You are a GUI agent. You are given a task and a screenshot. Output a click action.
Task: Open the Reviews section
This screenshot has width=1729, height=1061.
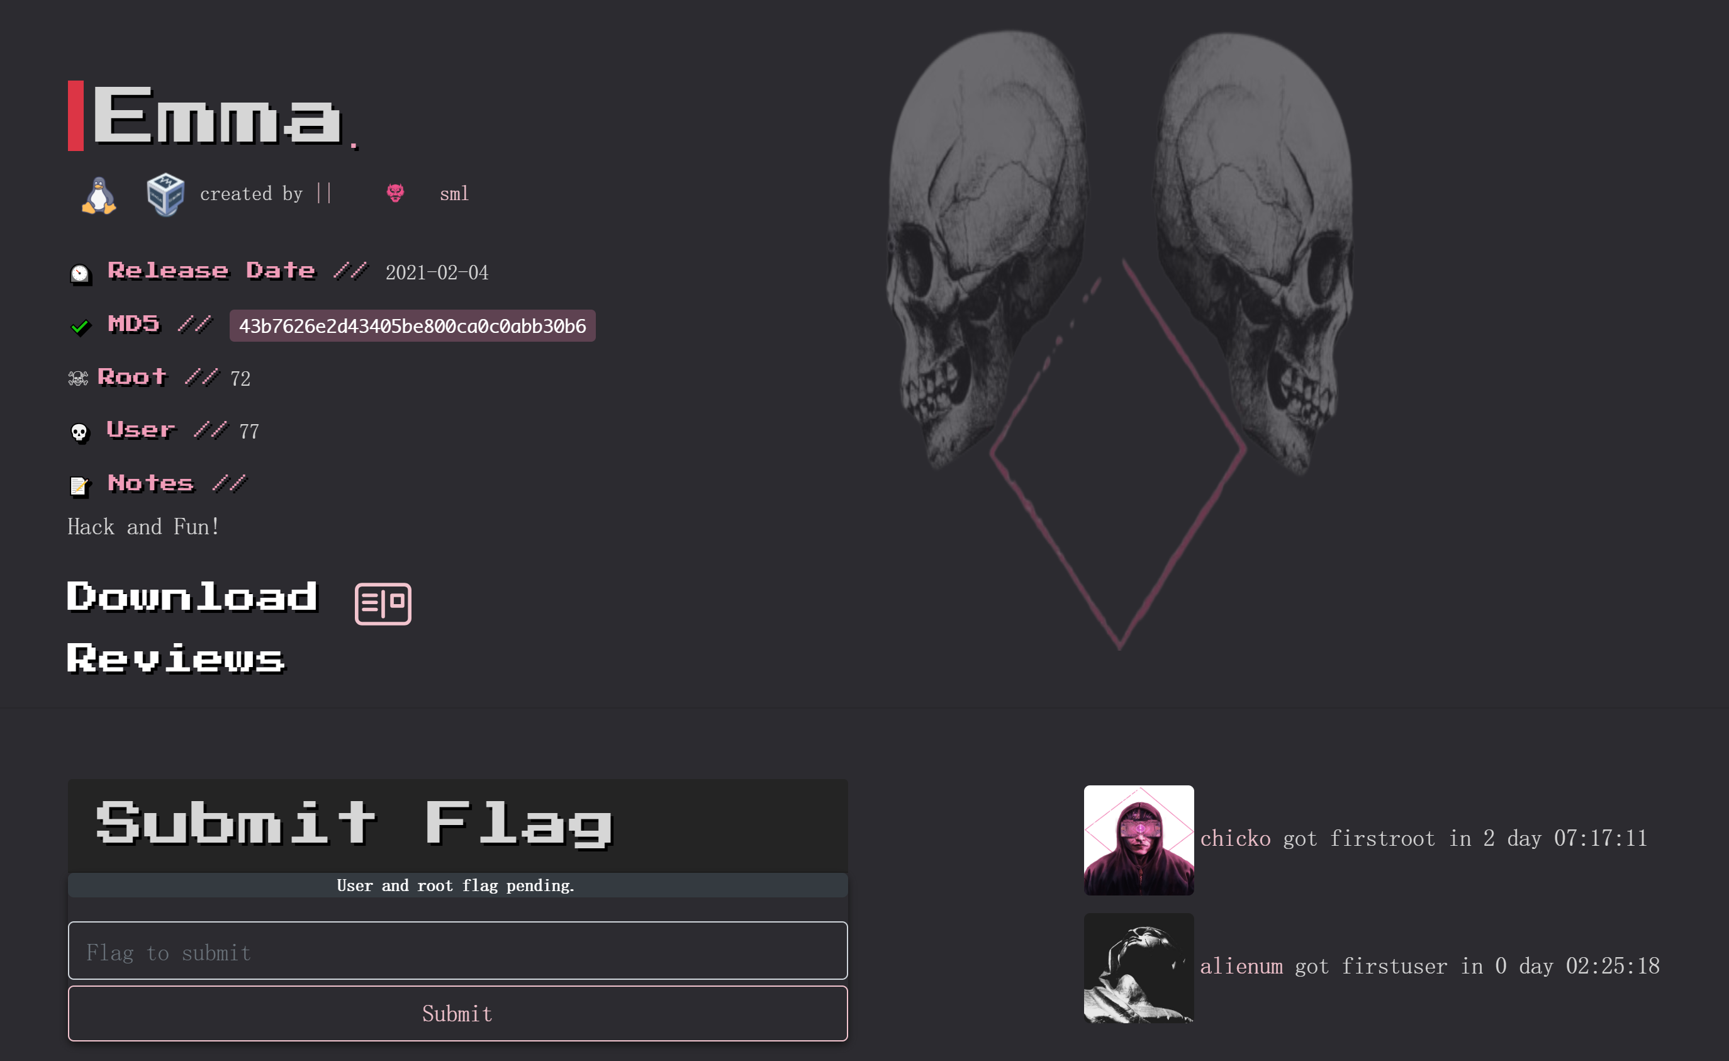[176, 658]
